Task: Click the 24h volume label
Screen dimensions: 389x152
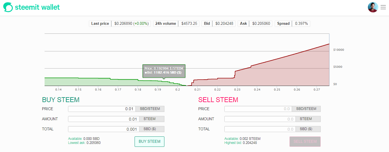Action: (x=166, y=24)
